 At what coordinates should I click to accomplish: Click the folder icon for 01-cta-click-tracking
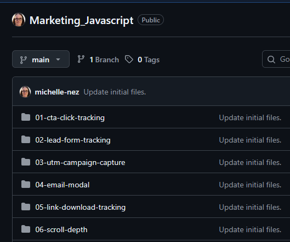pyautogui.click(x=26, y=117)
